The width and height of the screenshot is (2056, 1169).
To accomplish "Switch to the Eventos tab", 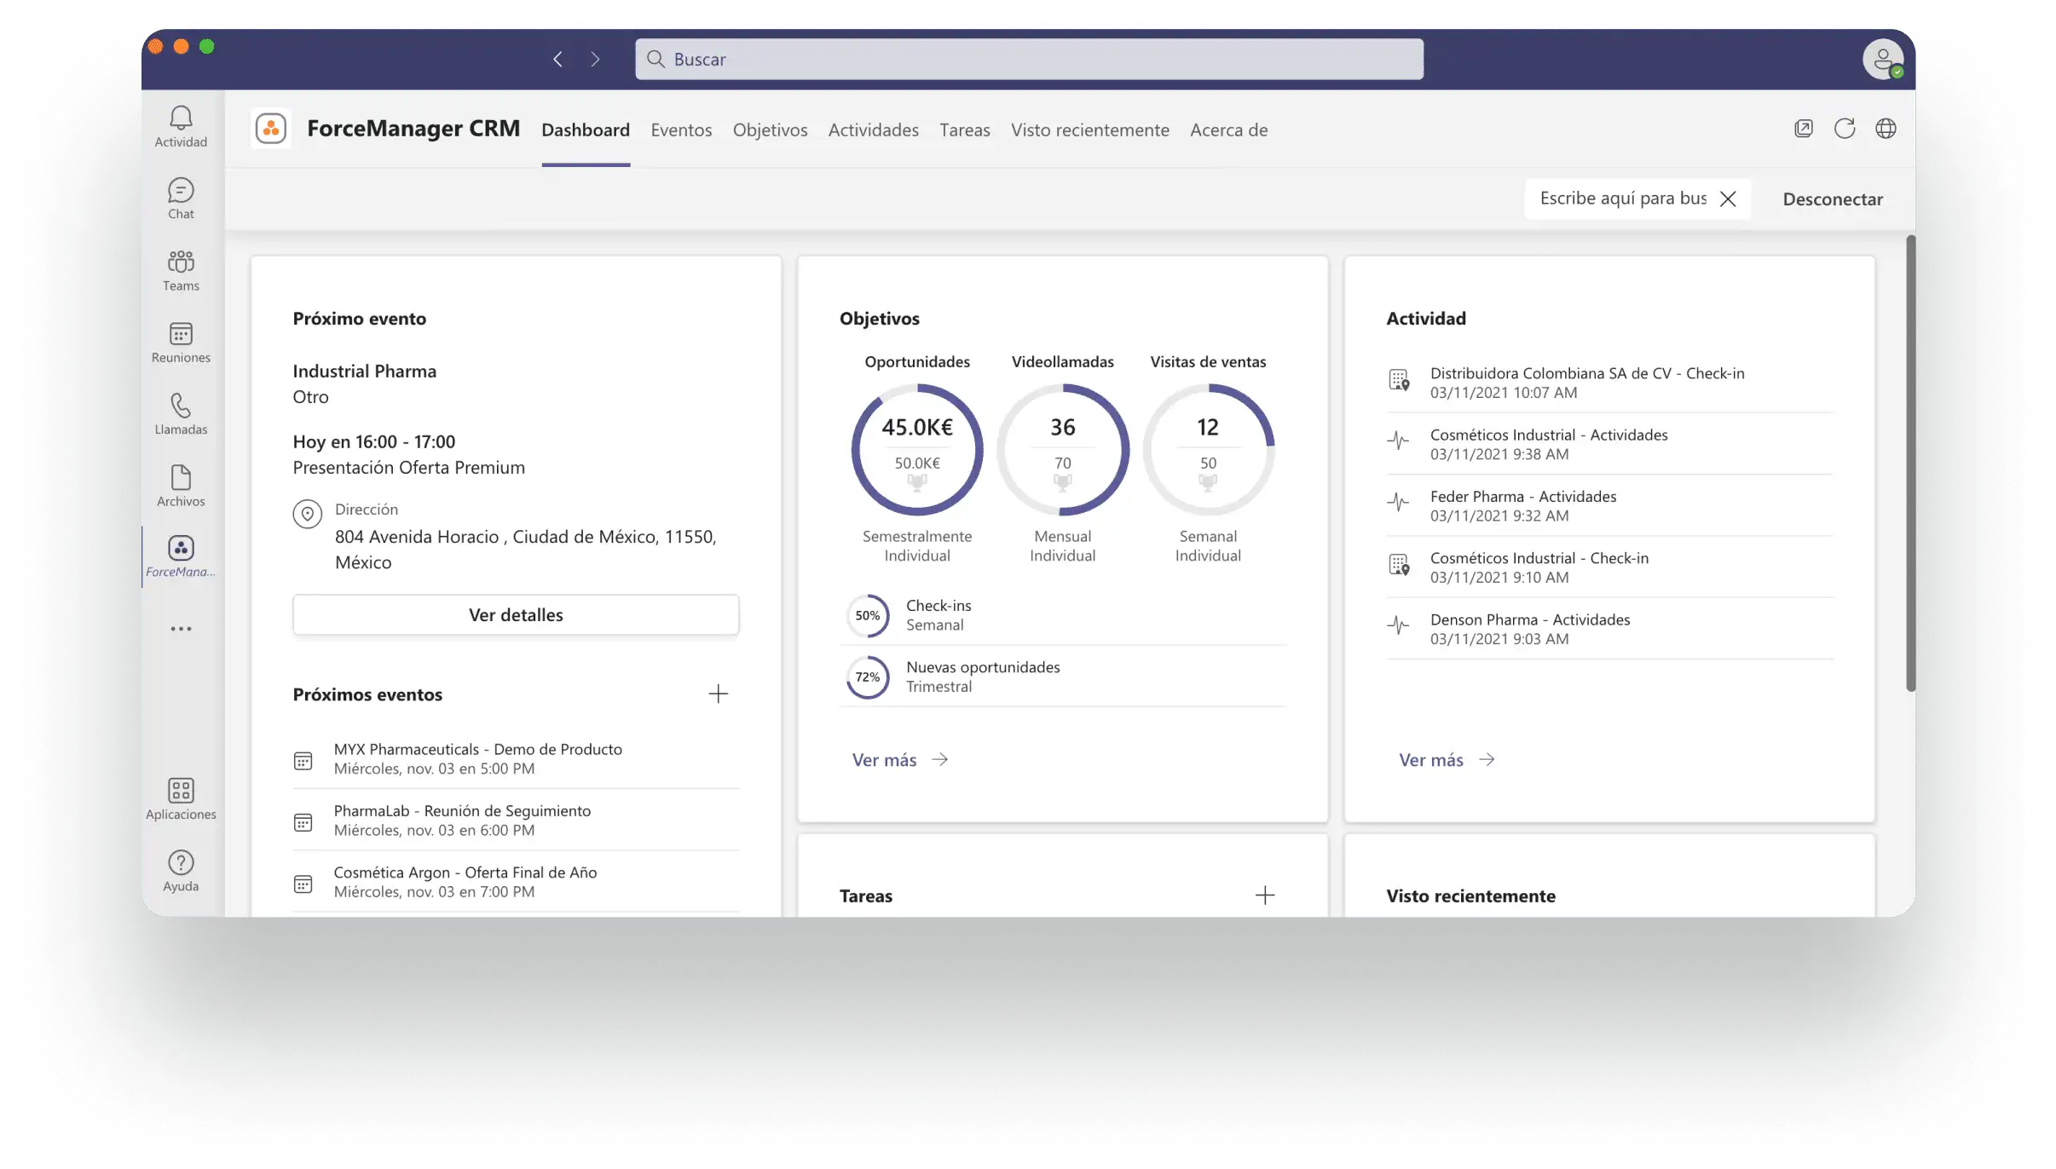I will pyautogui.click(x=681, y=130).
